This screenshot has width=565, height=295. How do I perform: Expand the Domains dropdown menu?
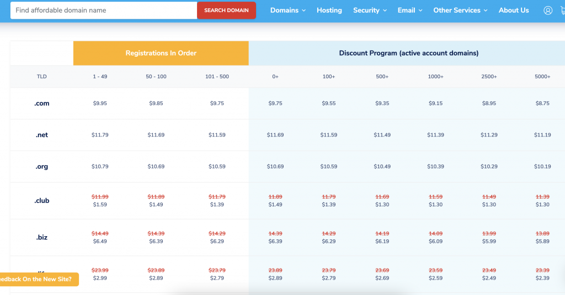click(x=287, y=10)
